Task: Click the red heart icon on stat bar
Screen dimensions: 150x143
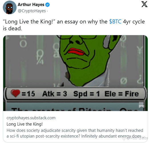Action: 15,93
